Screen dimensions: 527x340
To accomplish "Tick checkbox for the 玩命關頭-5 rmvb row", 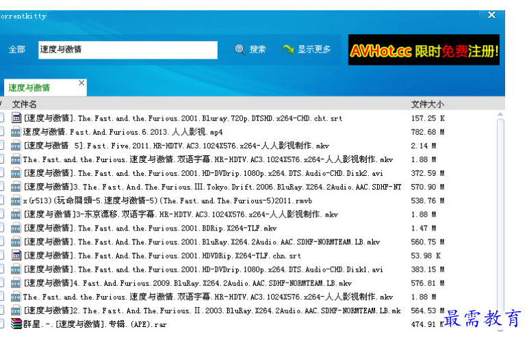I will pos(1,200).
